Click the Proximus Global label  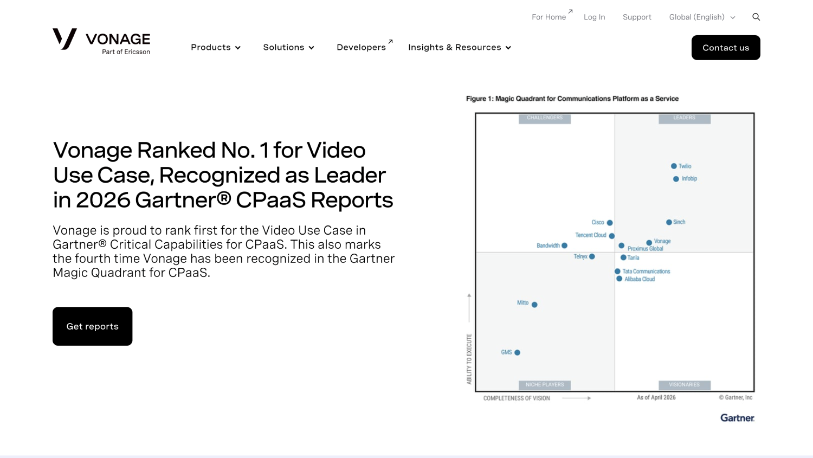(x=645, y=249)
